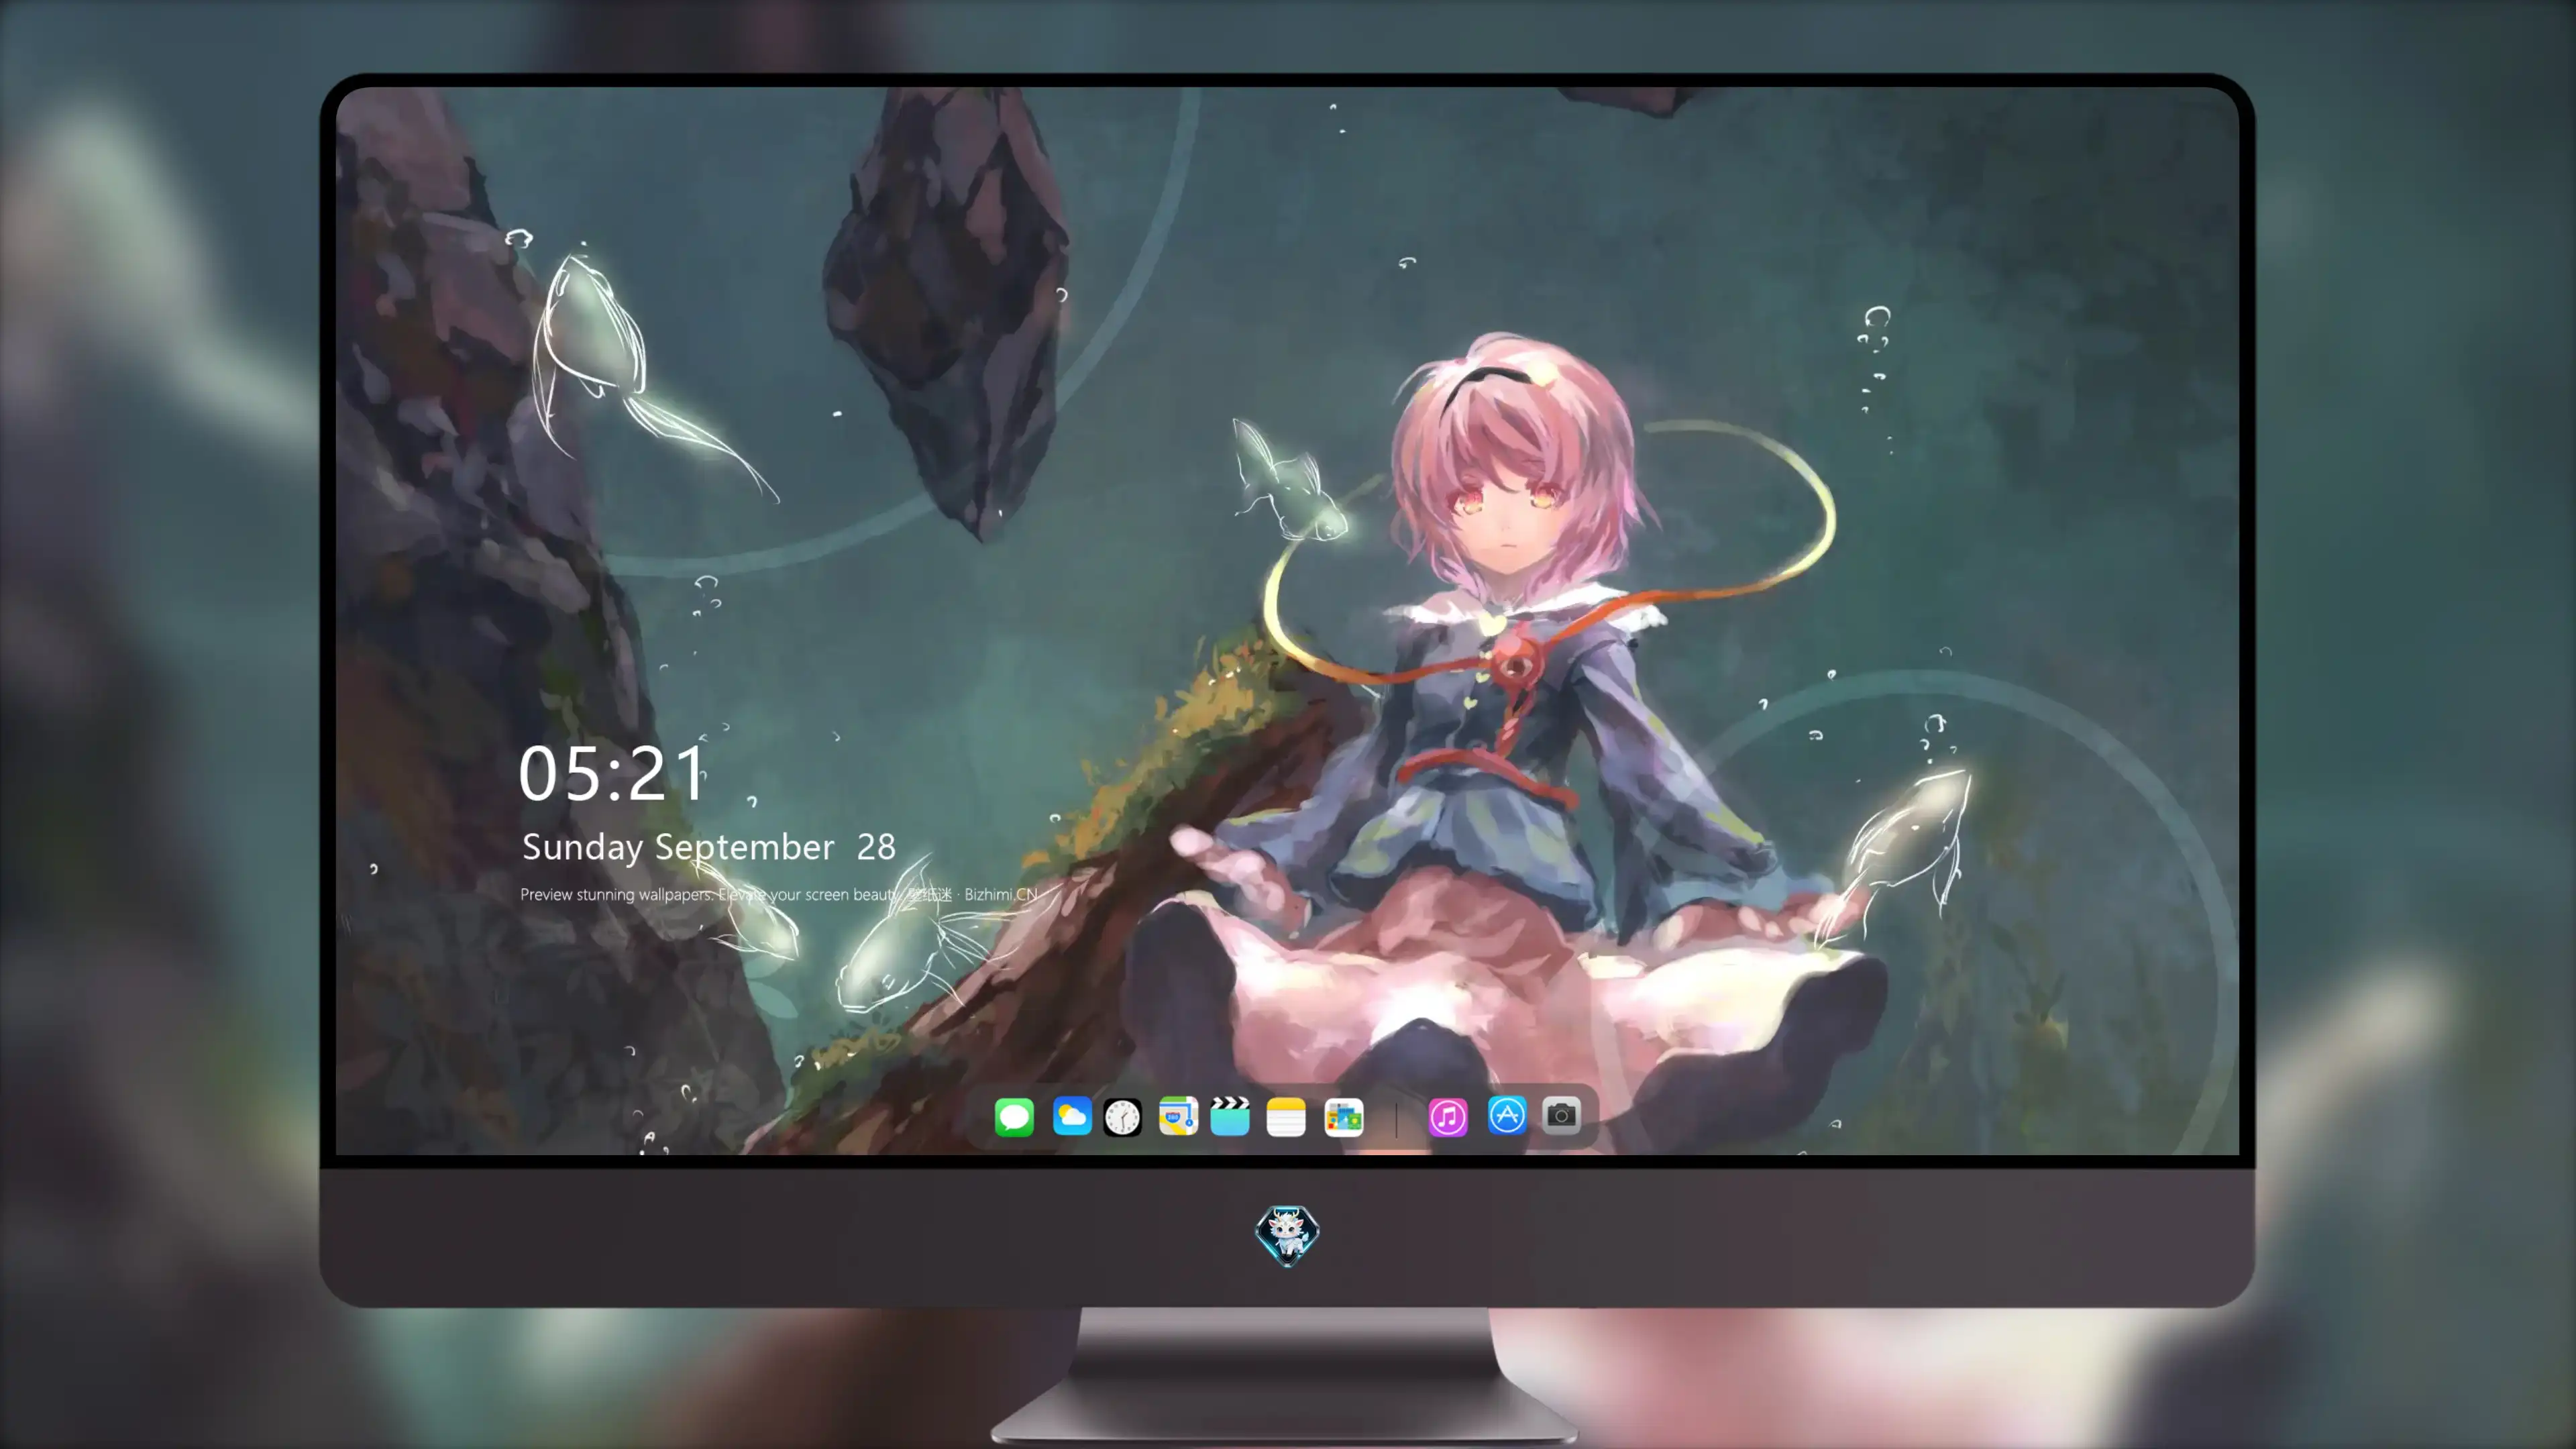The width and height of the screenshot is (2576, 1449).
Task: Launch the Maps app icon
Action: point(1178,1117)
